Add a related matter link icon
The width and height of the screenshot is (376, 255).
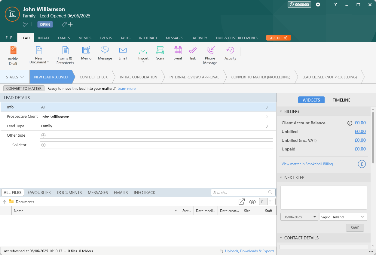pyautogui.click(x=29, y=24)
